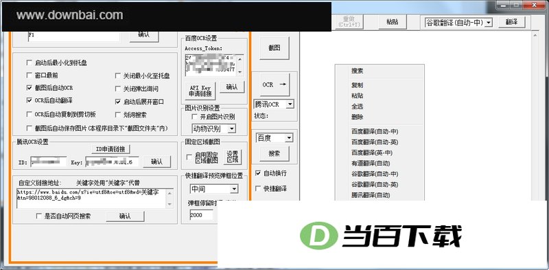Enable the 快捷翻译 checkbox
The width and height of the screenshot is (549, 270).
point(258,189)
